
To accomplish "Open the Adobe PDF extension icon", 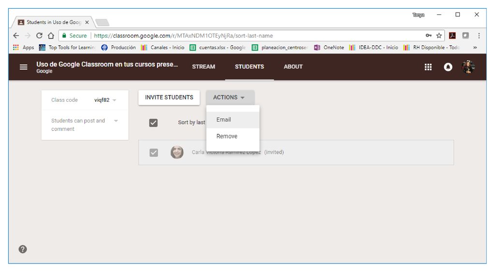I will (x=452, y=36).
